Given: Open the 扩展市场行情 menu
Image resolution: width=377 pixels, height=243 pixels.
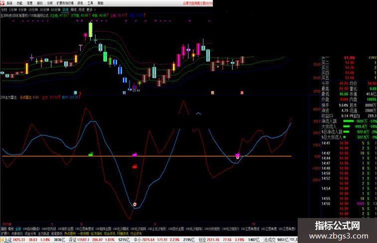Looking at the screenshot, I should 65,3.
